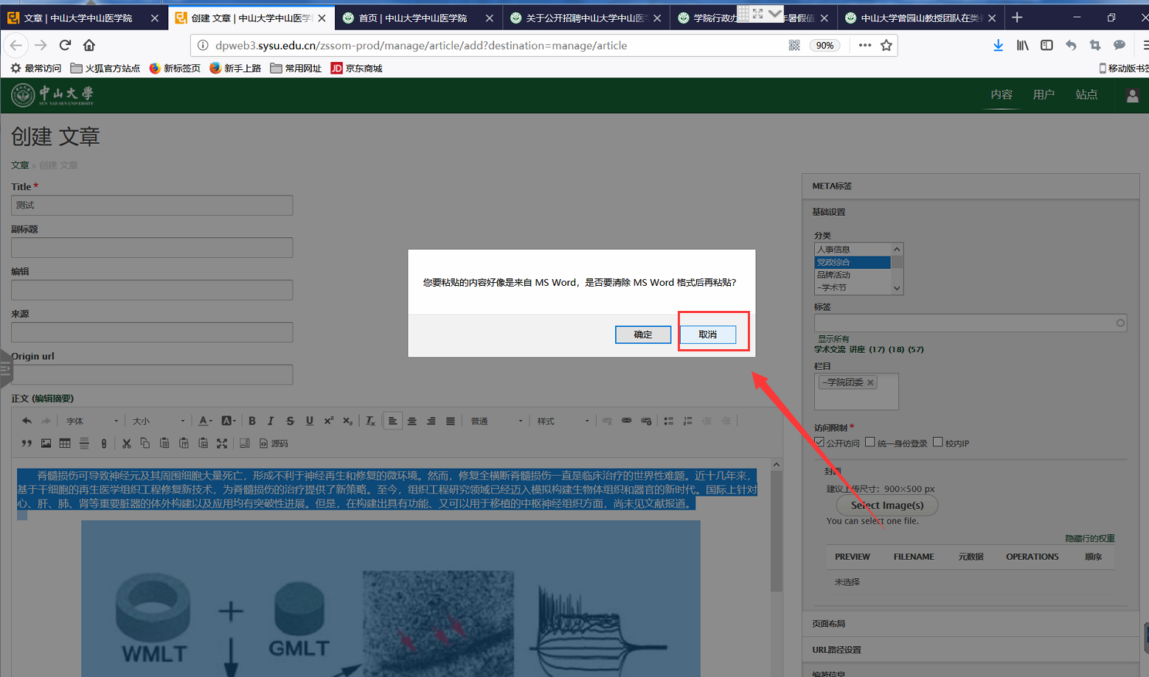Center align the text
This screenshot has width=1149, height=677.
point(412,421)
